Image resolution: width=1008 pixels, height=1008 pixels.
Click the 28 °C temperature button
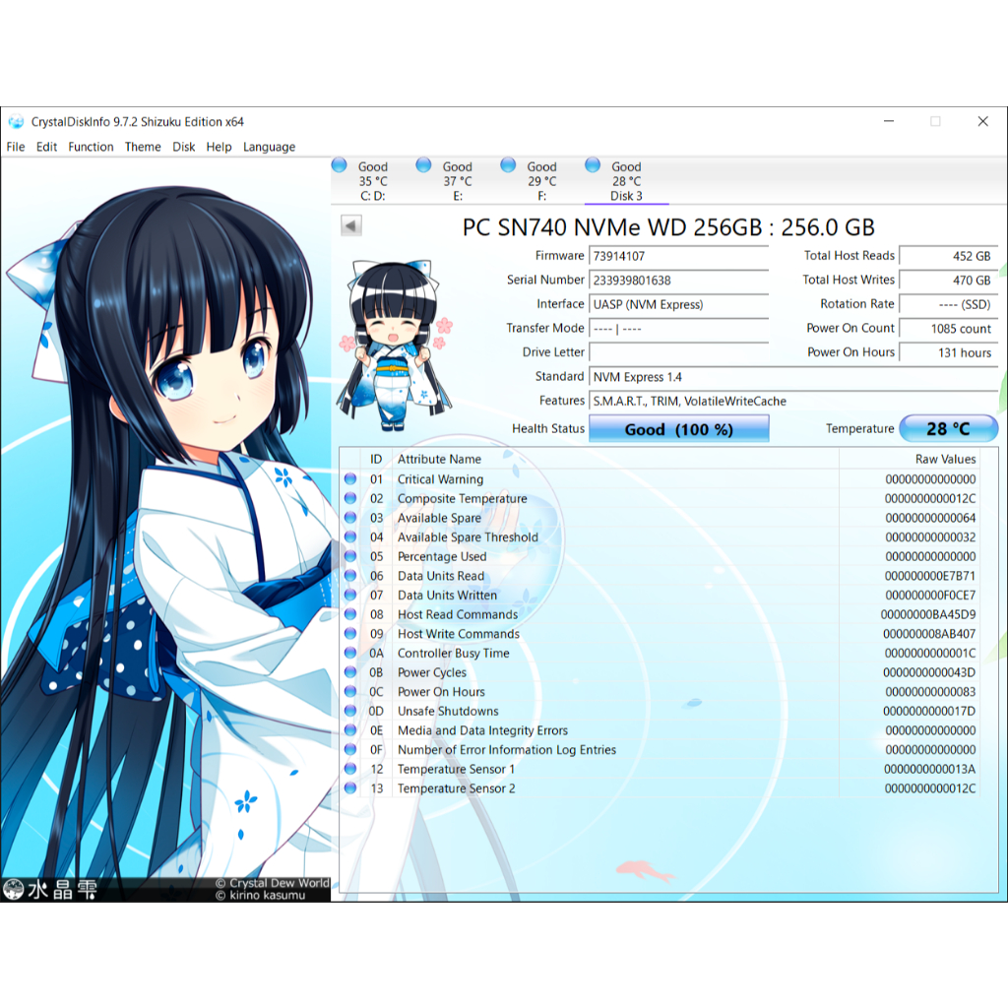(948, 429)
